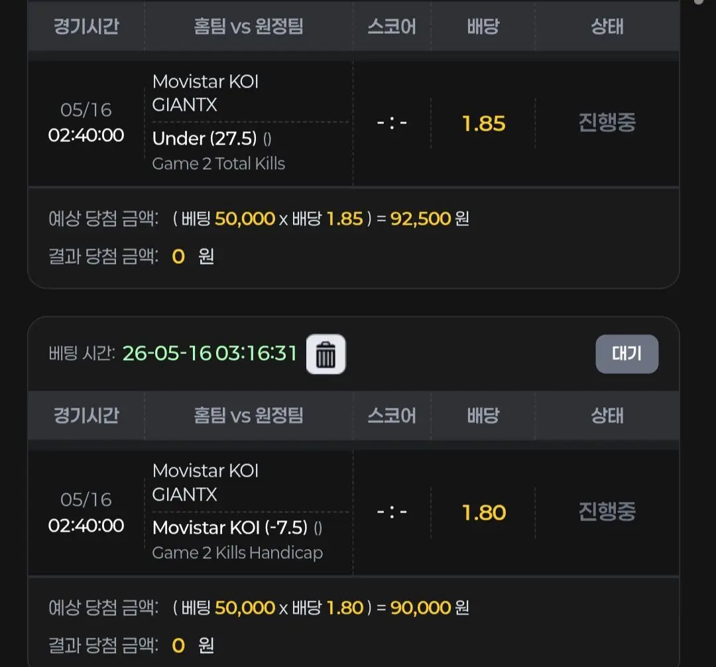Delete the bet using the trash can icon
Screen dimensions: 716x667
tap(326, 354)
